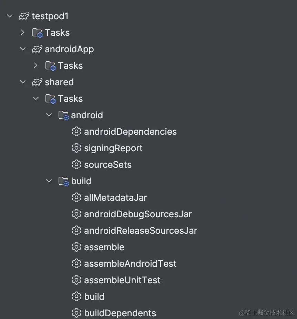The height and width of the screenshot is (319, 297).
Task: Click the Gradle elephant icon beside shared
Action: (37, 82)
